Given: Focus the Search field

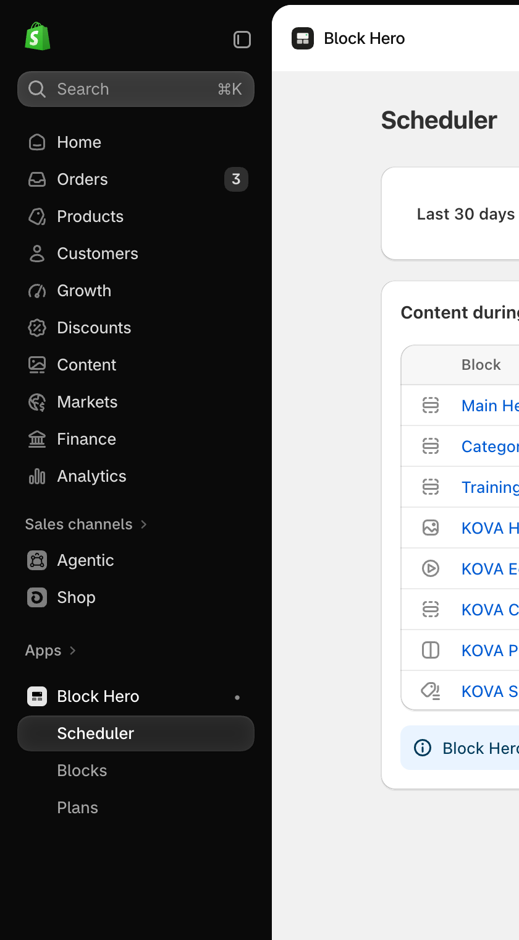Looking at the screenshot, I should tap(136, 89).
